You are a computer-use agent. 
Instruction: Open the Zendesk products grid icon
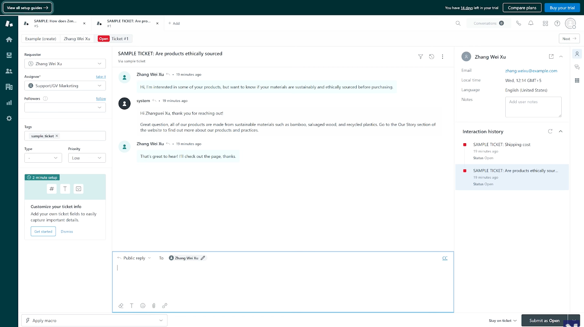[x=545, y=23]
